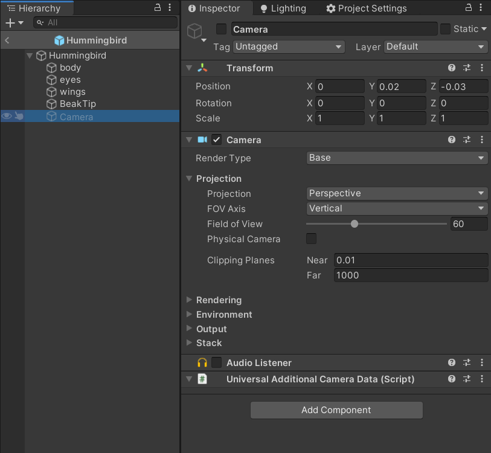Open Transform help reference
491x453 pixels.
[452, 68]
